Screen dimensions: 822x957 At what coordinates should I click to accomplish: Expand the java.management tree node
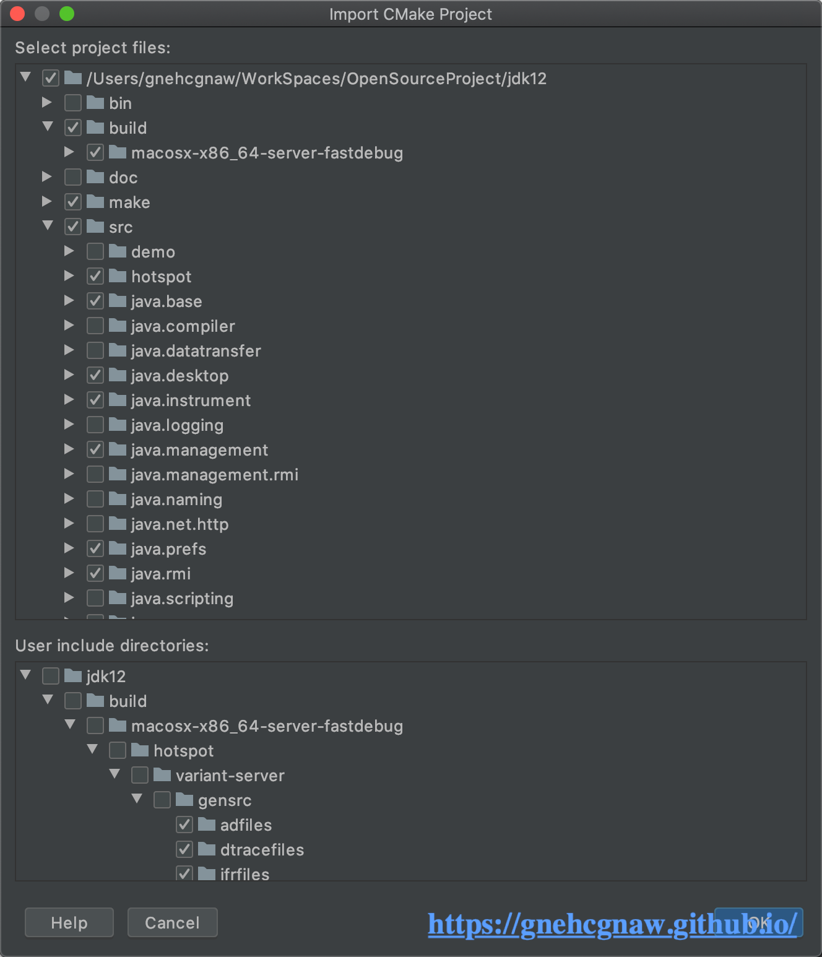pyautogui.click(x=69, y=449)
